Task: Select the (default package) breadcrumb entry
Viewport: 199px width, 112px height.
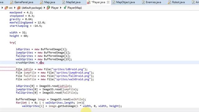Action: (32, 8)
